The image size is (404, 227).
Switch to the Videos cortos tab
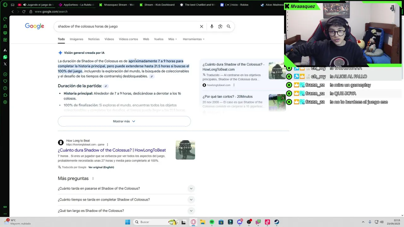click(x=128, y=39)
